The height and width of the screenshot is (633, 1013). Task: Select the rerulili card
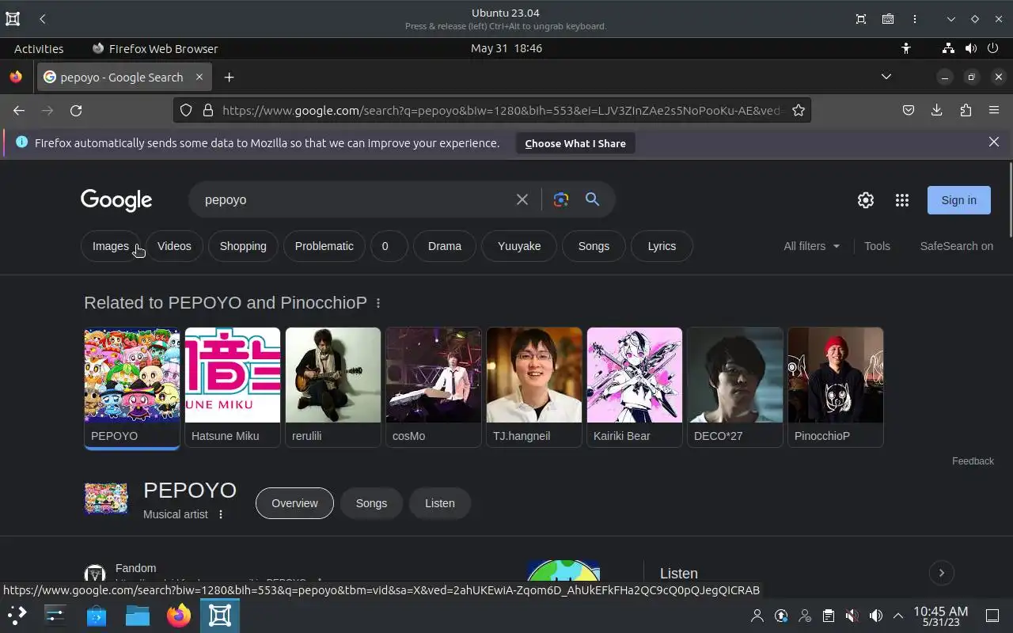(x=333, y=388)
